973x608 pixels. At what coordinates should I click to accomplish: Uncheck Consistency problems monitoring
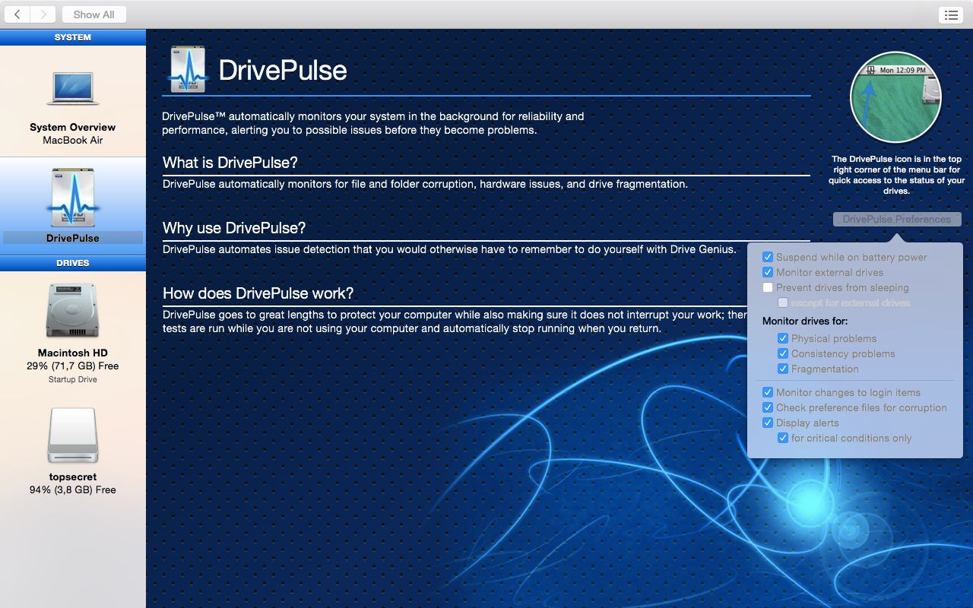(x=783, y=353)
